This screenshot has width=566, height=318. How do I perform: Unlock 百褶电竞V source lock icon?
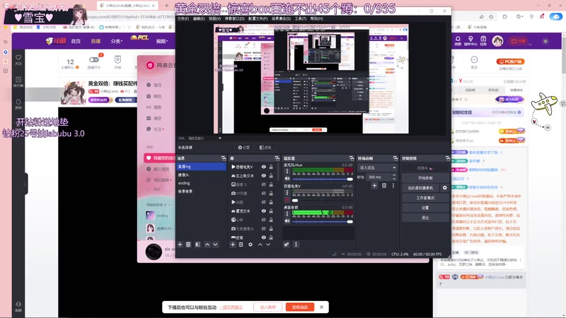(x=271, y=167)
